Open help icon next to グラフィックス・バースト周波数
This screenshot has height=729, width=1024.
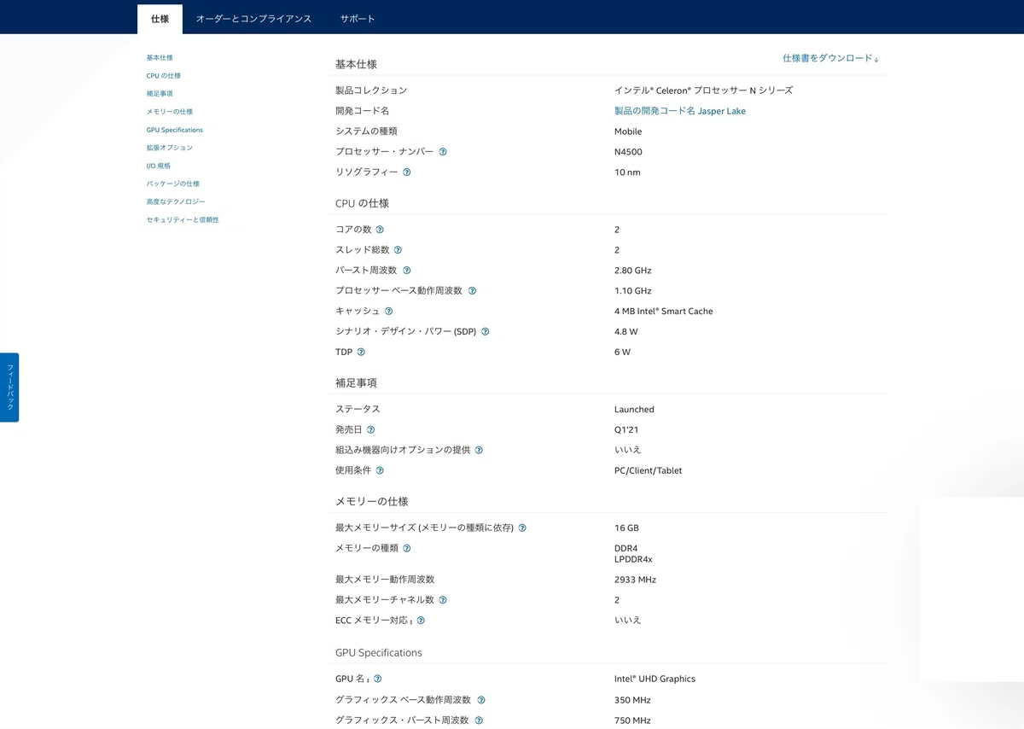[x=479, y=720]
